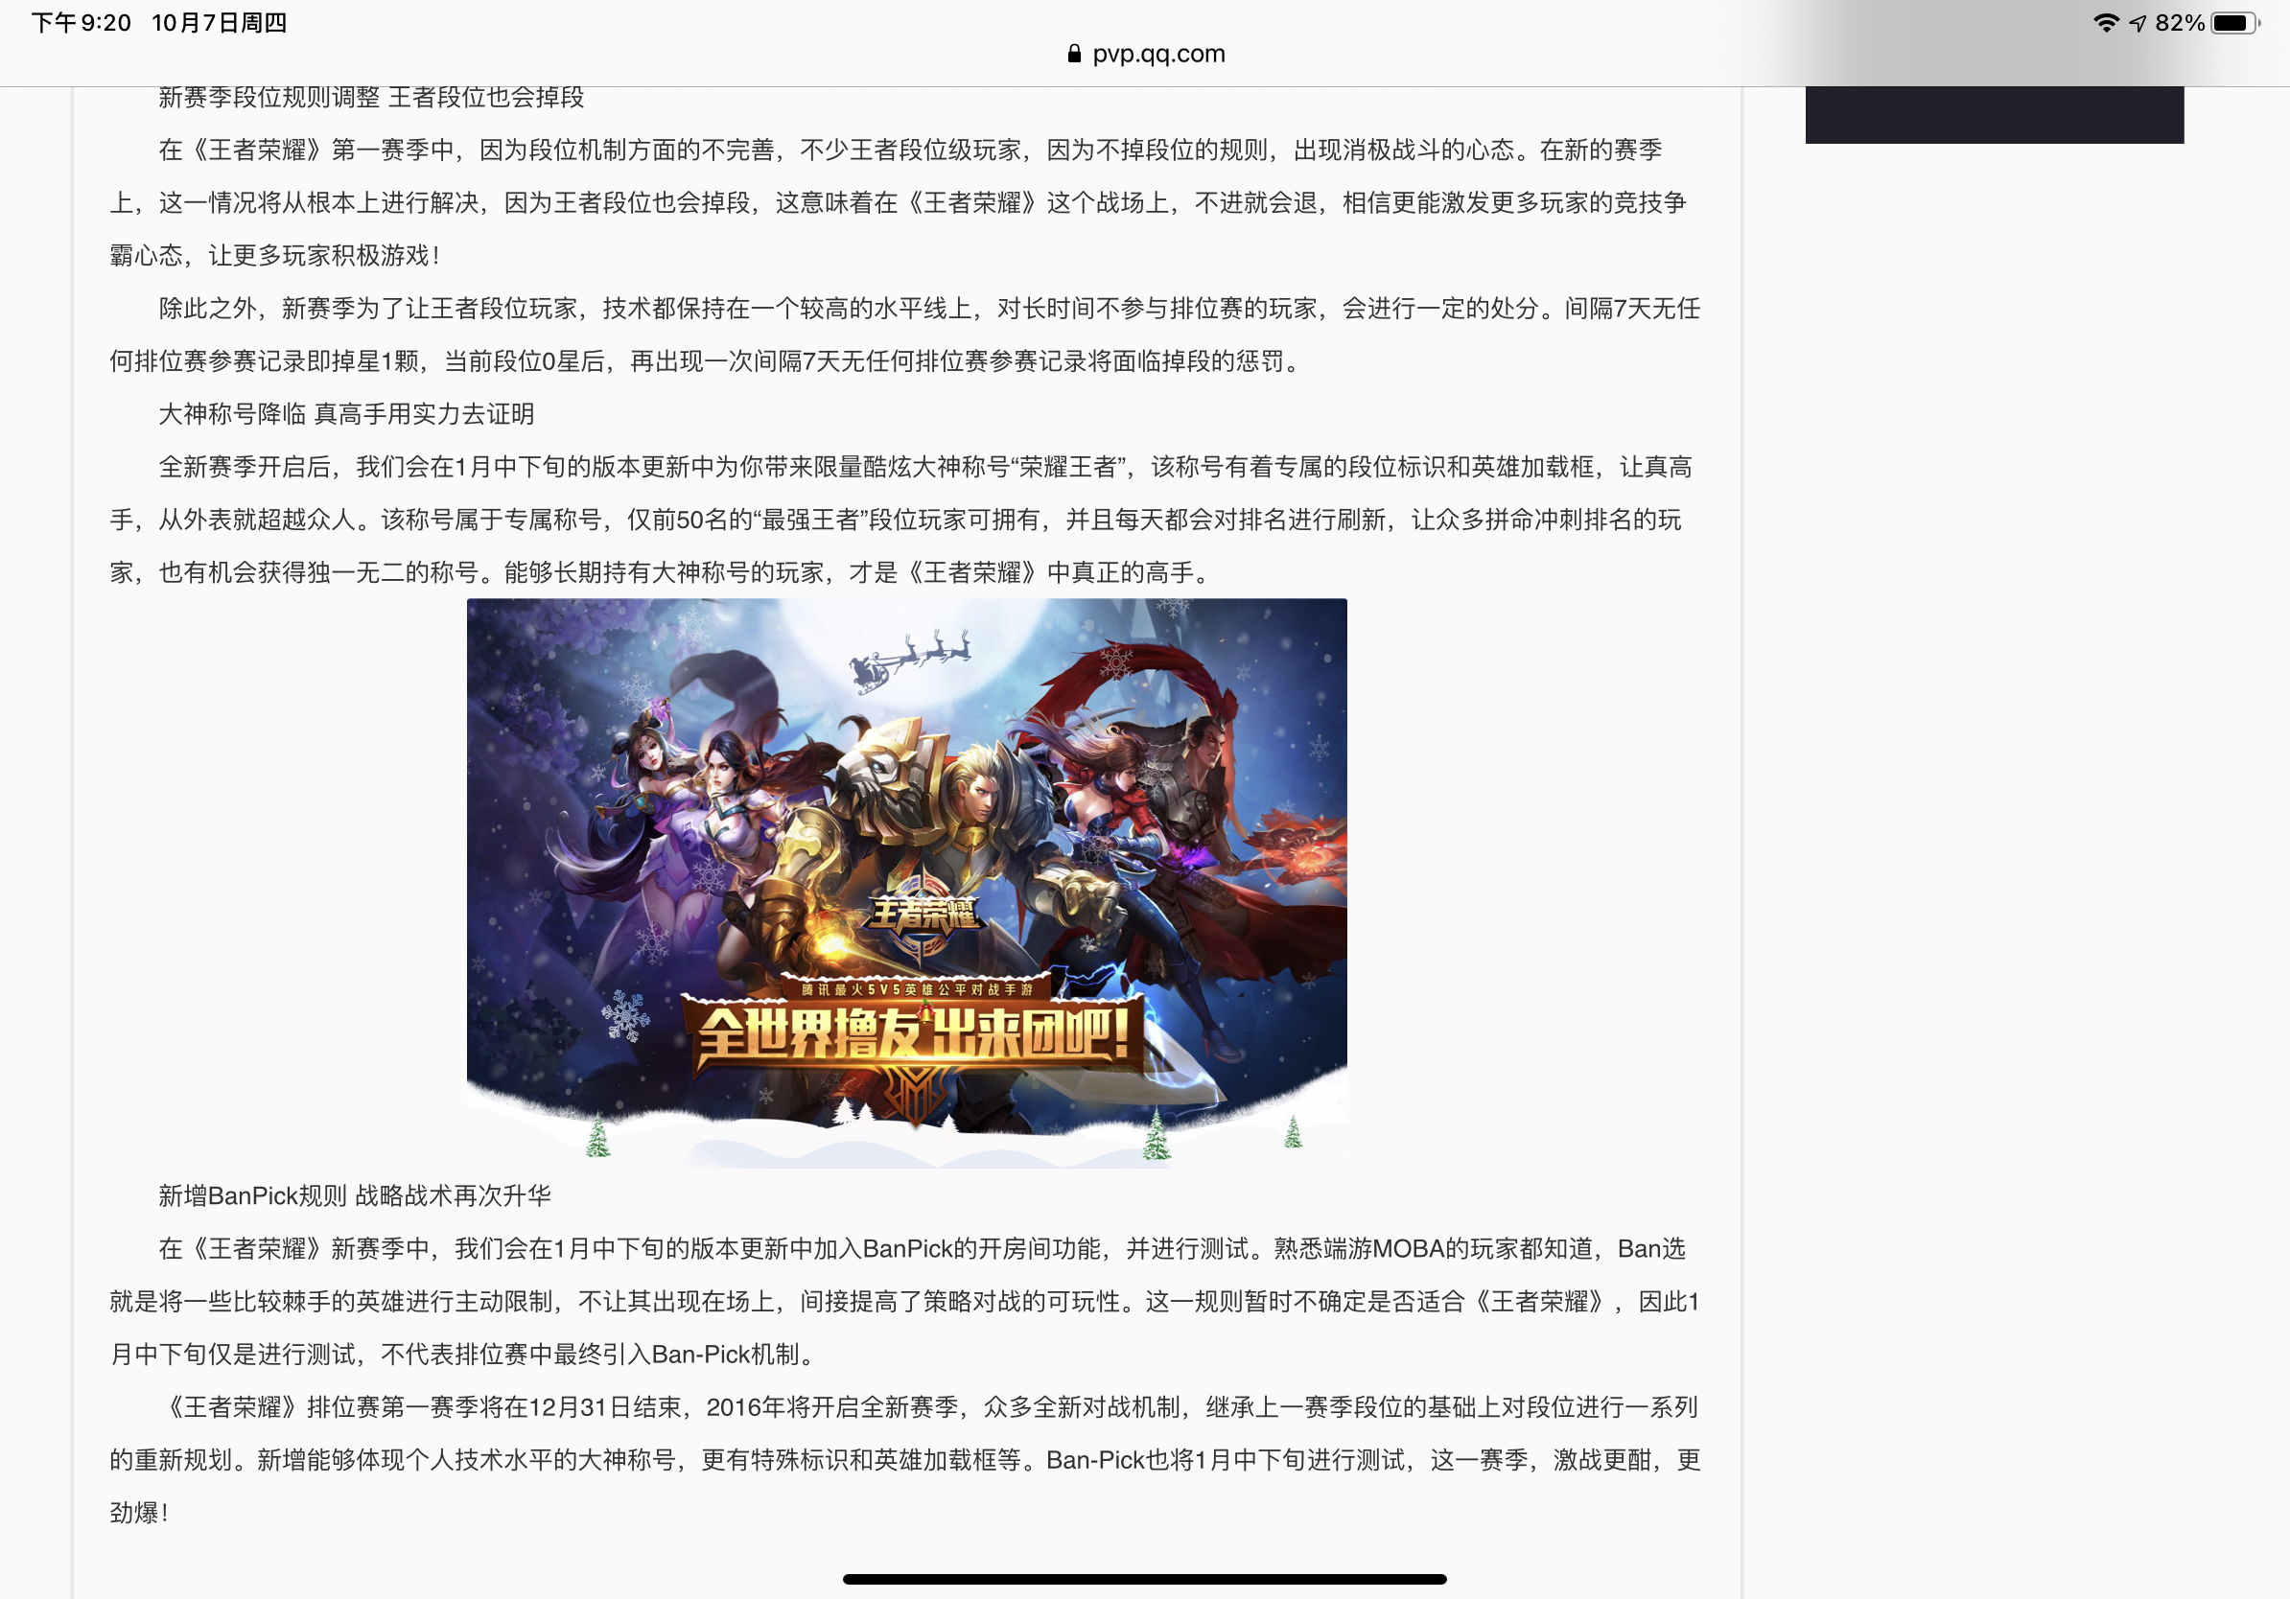The height and width of the screenshot is (1599, 2290).
Task: Tap the dark banner block in right sidebar
Action: [x=1994, y=115]
